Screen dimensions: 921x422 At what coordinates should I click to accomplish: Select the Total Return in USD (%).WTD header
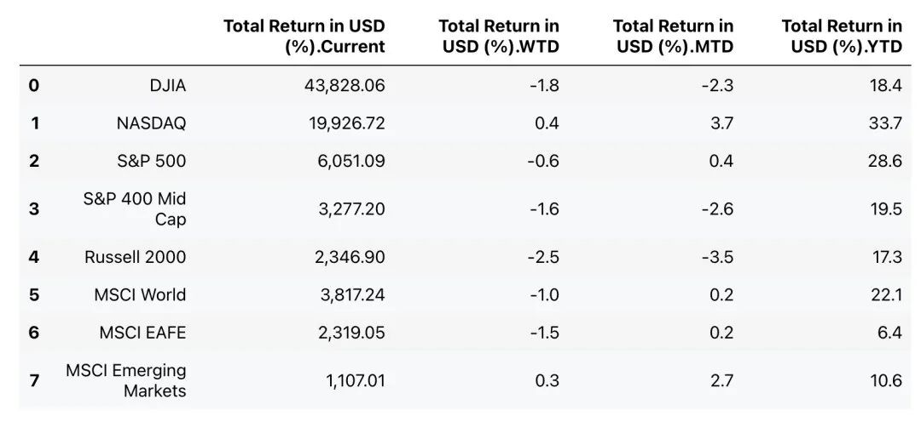pos(499,37)
